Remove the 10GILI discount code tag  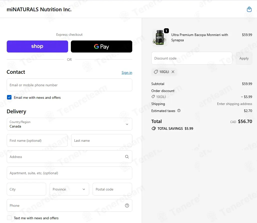173,72
